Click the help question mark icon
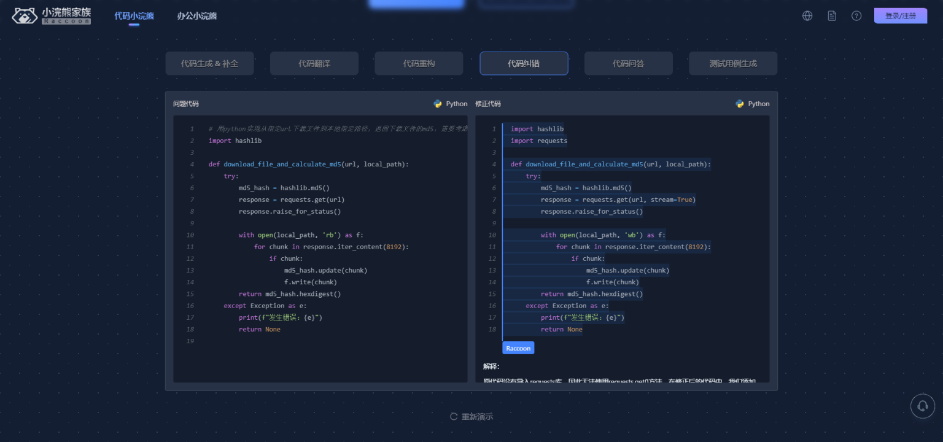Screen dimensions: 943x442 pyautogui.click(x=856, y=16)
